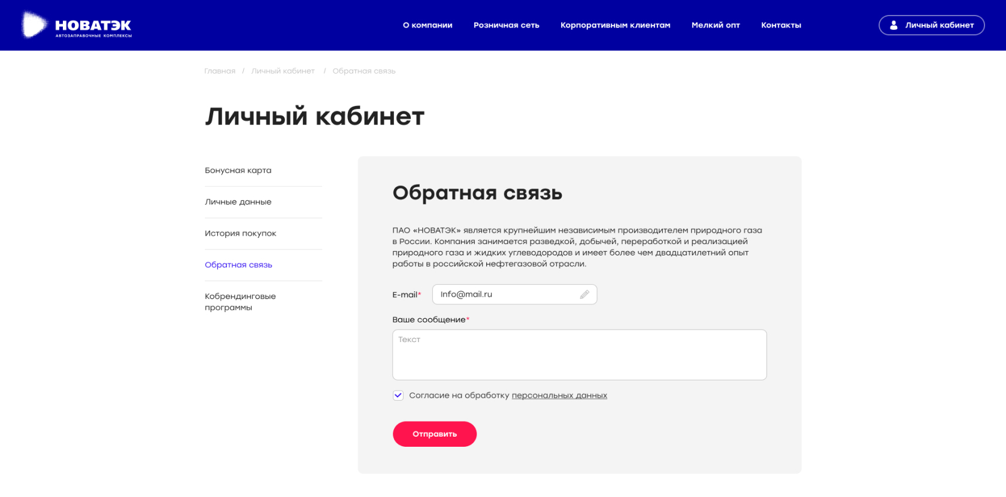Select «Обратная связь» in the sidebar
The width and height of the screenshot is (1006, 497).
[x=238, y=265]
